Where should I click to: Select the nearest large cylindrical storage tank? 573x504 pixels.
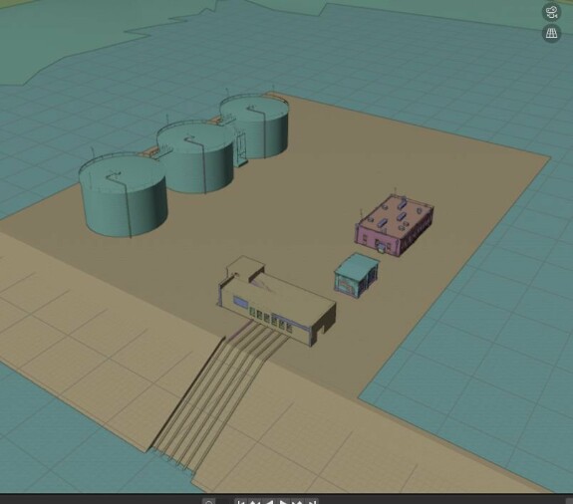[124, 195]
